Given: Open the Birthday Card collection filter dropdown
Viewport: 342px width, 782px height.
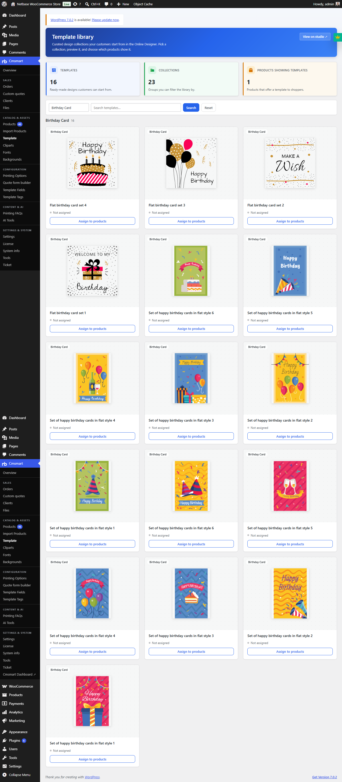Looking at the screenshot, I should click(69, 107).
